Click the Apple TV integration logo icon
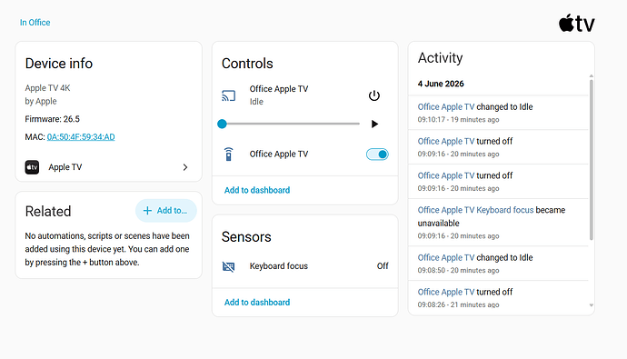Viewport: 627px width, 359px height. pos(32,167)
